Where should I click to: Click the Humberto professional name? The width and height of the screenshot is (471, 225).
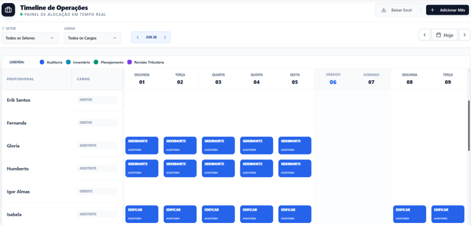point(18,169)
